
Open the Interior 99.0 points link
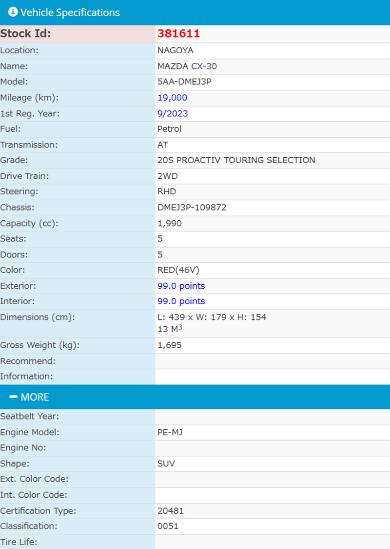click(x=181, y=301)
